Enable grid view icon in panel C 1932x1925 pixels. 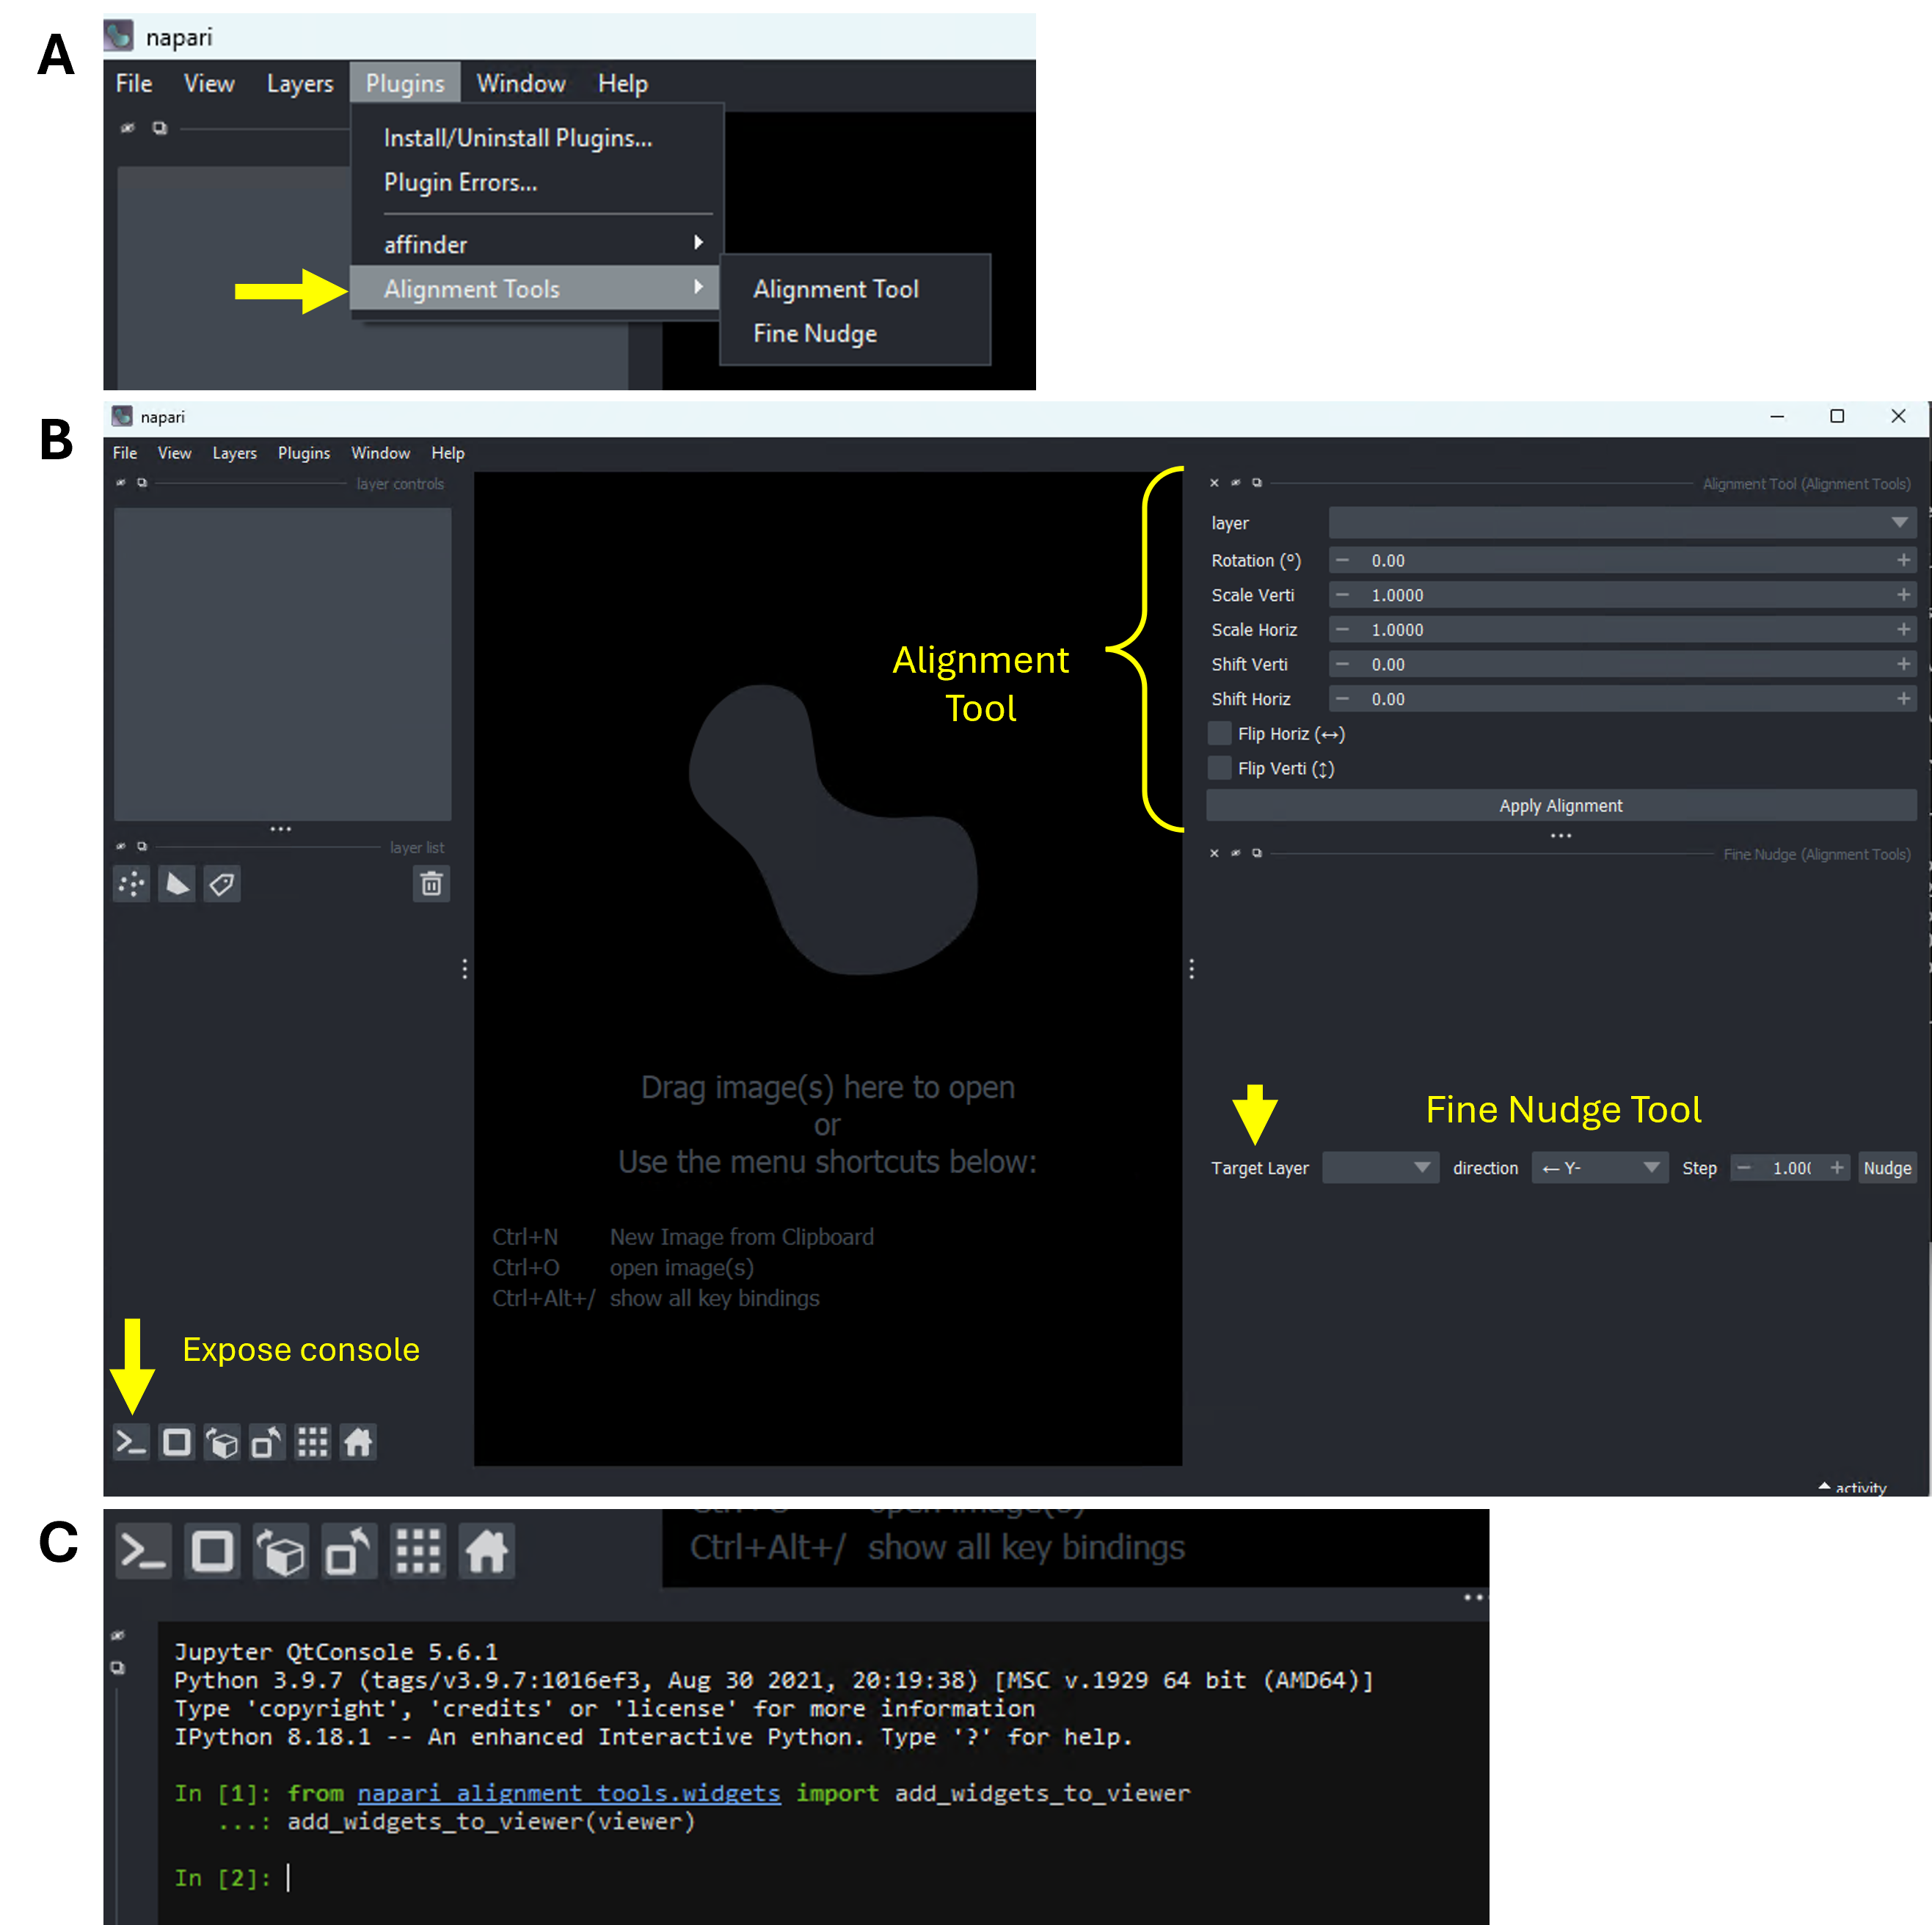[418, 1551]
